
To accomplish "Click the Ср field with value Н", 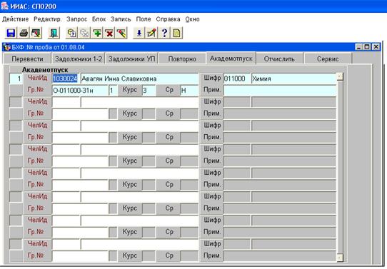I will pos(189,91).
